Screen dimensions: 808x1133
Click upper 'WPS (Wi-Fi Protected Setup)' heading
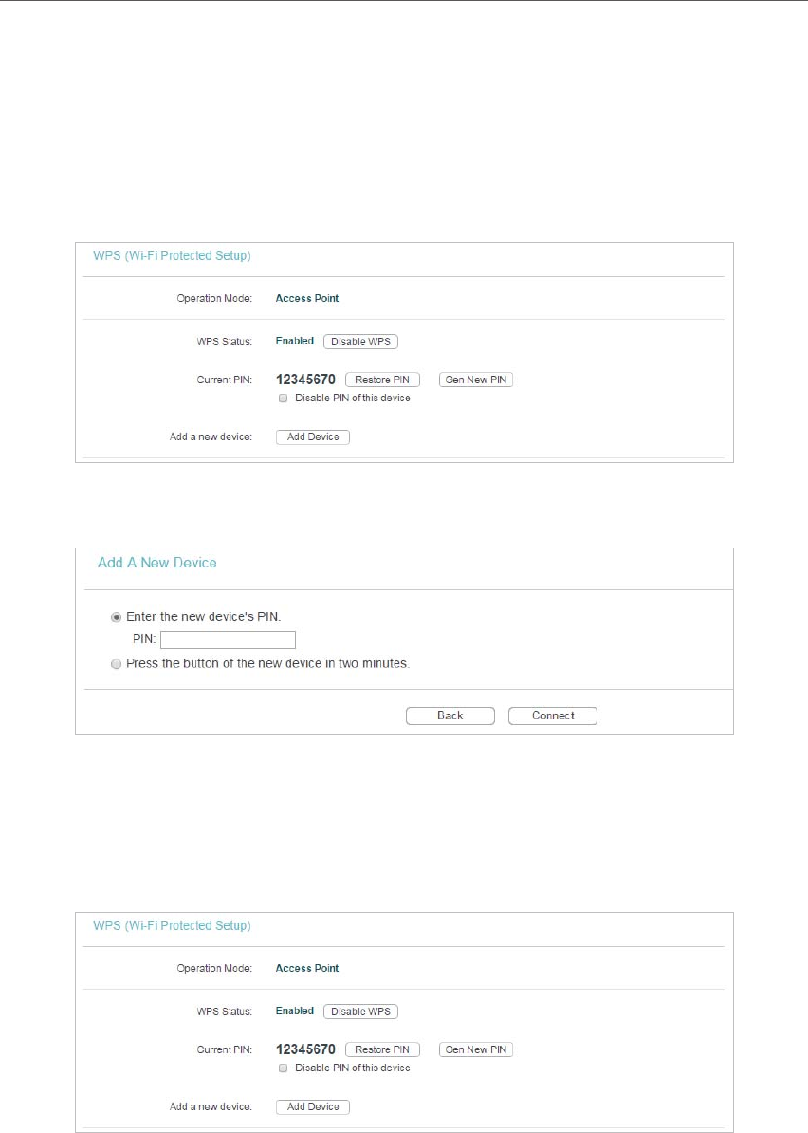click(172, 256)
